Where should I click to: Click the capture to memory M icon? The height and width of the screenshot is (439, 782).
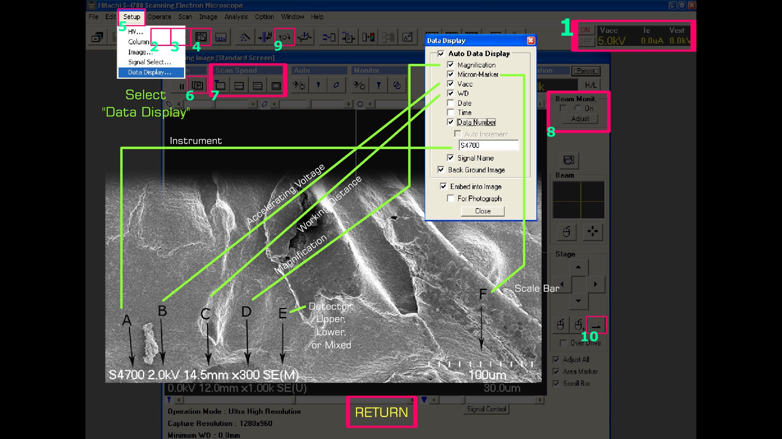(198, 86)
